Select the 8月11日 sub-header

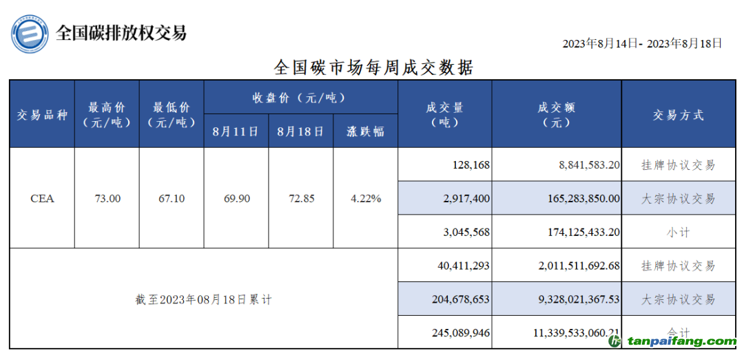pyautogui.click(x=236, y=131)
